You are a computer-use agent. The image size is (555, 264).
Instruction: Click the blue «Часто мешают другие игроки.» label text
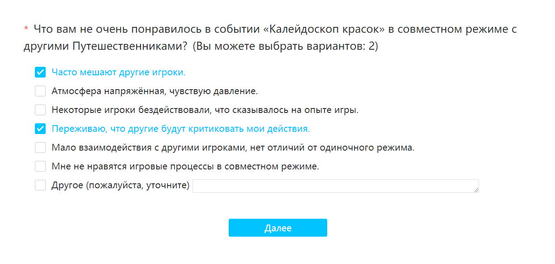tap(119, 72)
